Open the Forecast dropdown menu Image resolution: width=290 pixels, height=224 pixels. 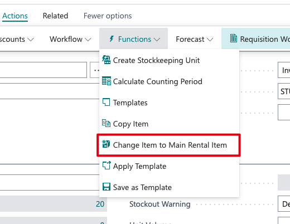195,39
